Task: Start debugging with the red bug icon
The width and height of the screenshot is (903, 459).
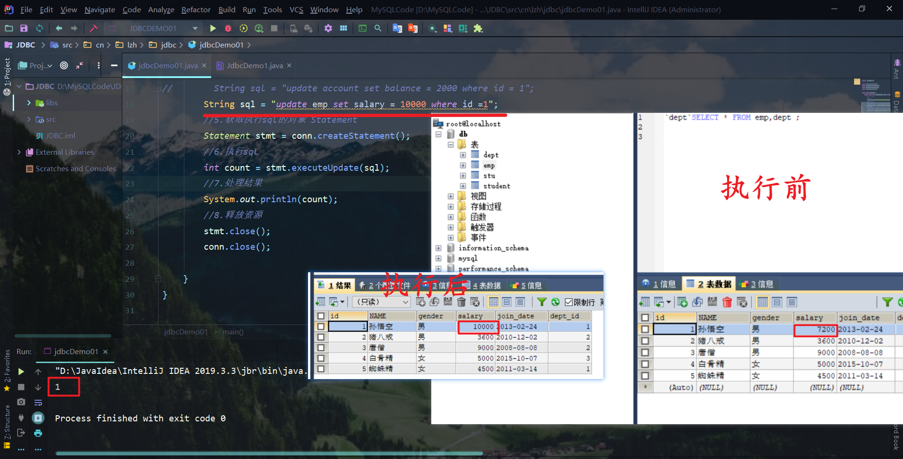Action: pos(228,28)
